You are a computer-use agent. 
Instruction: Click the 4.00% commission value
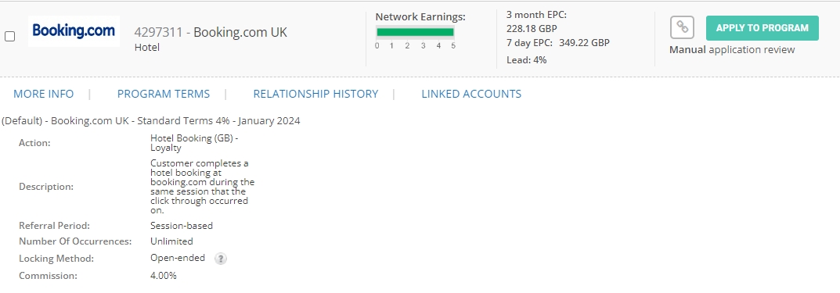click(x=164, y=276)
